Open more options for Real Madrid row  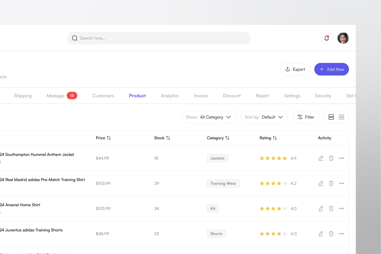pyautogui.click(x=341, y=183)
